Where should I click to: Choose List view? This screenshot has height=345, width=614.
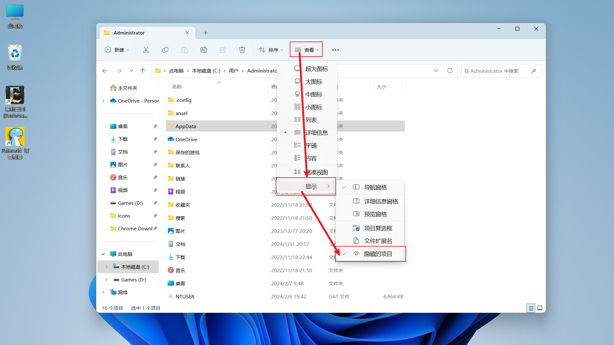click(x=307, y=120)
